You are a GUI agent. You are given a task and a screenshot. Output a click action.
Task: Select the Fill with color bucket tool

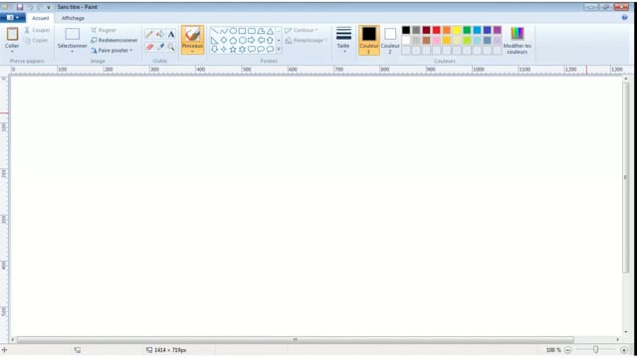click(160, 35)
